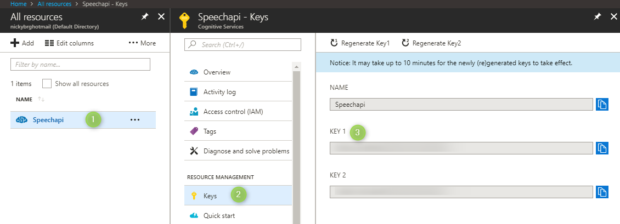
Task: Open Access control (IAM) section
Action: point(233,112)
